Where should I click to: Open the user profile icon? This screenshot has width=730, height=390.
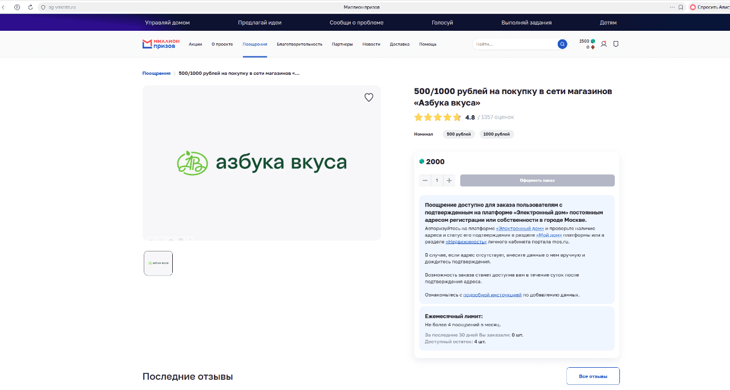604,44
